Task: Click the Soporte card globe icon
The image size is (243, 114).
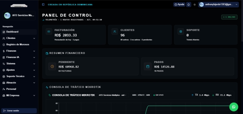Action: (x=181, y=31)
